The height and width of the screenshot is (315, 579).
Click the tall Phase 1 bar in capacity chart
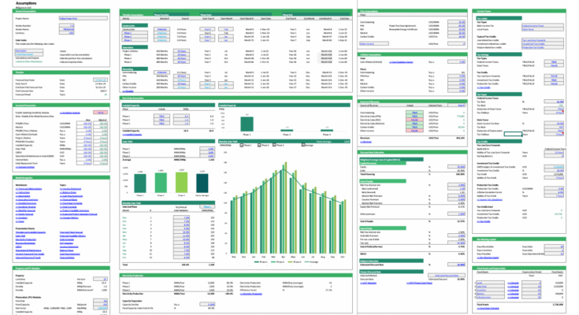click(247, 124)
